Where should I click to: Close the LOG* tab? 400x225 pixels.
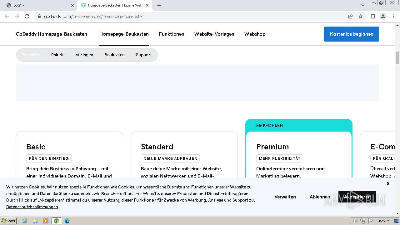point(72,5)
